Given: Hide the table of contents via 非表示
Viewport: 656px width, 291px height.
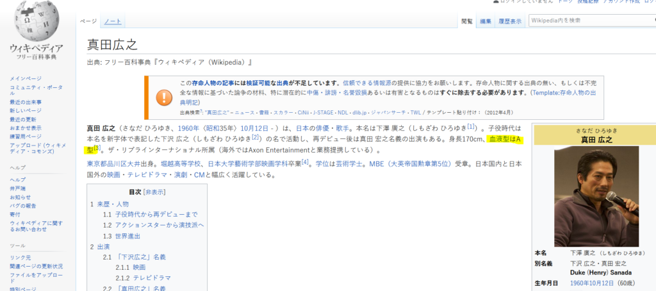Looking at the screenshot, I should (154, 191).
